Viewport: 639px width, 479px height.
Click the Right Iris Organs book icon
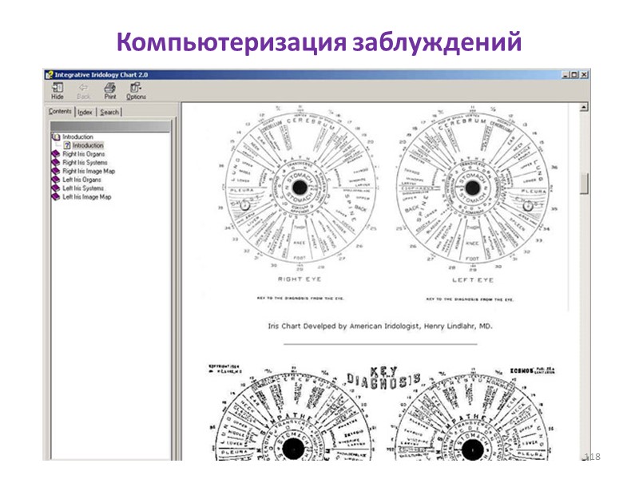pyautogui.click(x=57, y=153)
